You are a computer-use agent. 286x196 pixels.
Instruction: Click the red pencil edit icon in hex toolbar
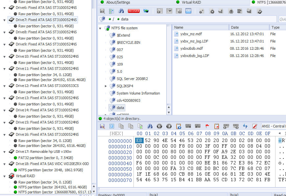[254, 126]
